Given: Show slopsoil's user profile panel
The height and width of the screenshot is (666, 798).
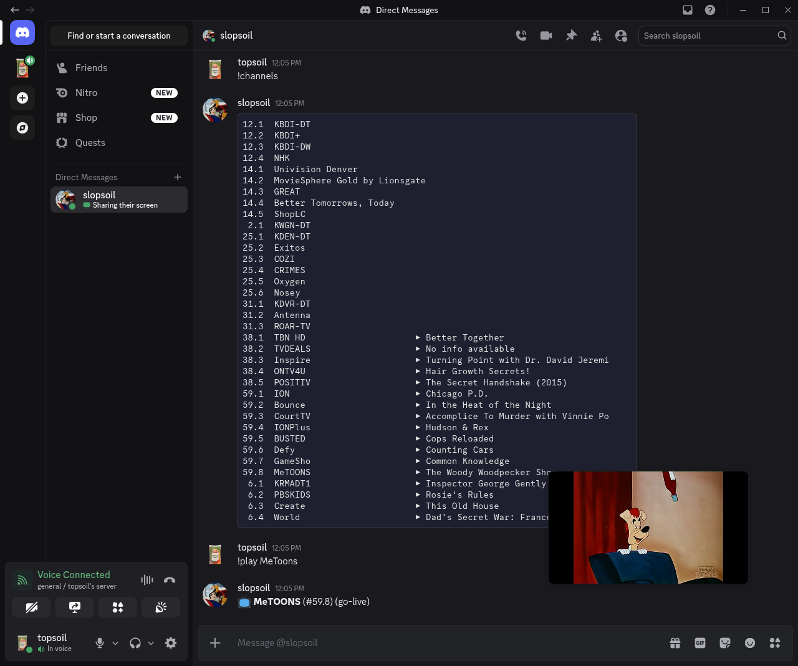Looking at the screenshot, I should (621, 36).
